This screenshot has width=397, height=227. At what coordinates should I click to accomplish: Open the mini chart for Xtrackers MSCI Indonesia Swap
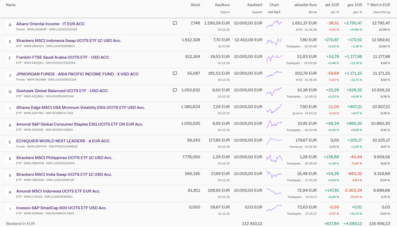point(274,41)
